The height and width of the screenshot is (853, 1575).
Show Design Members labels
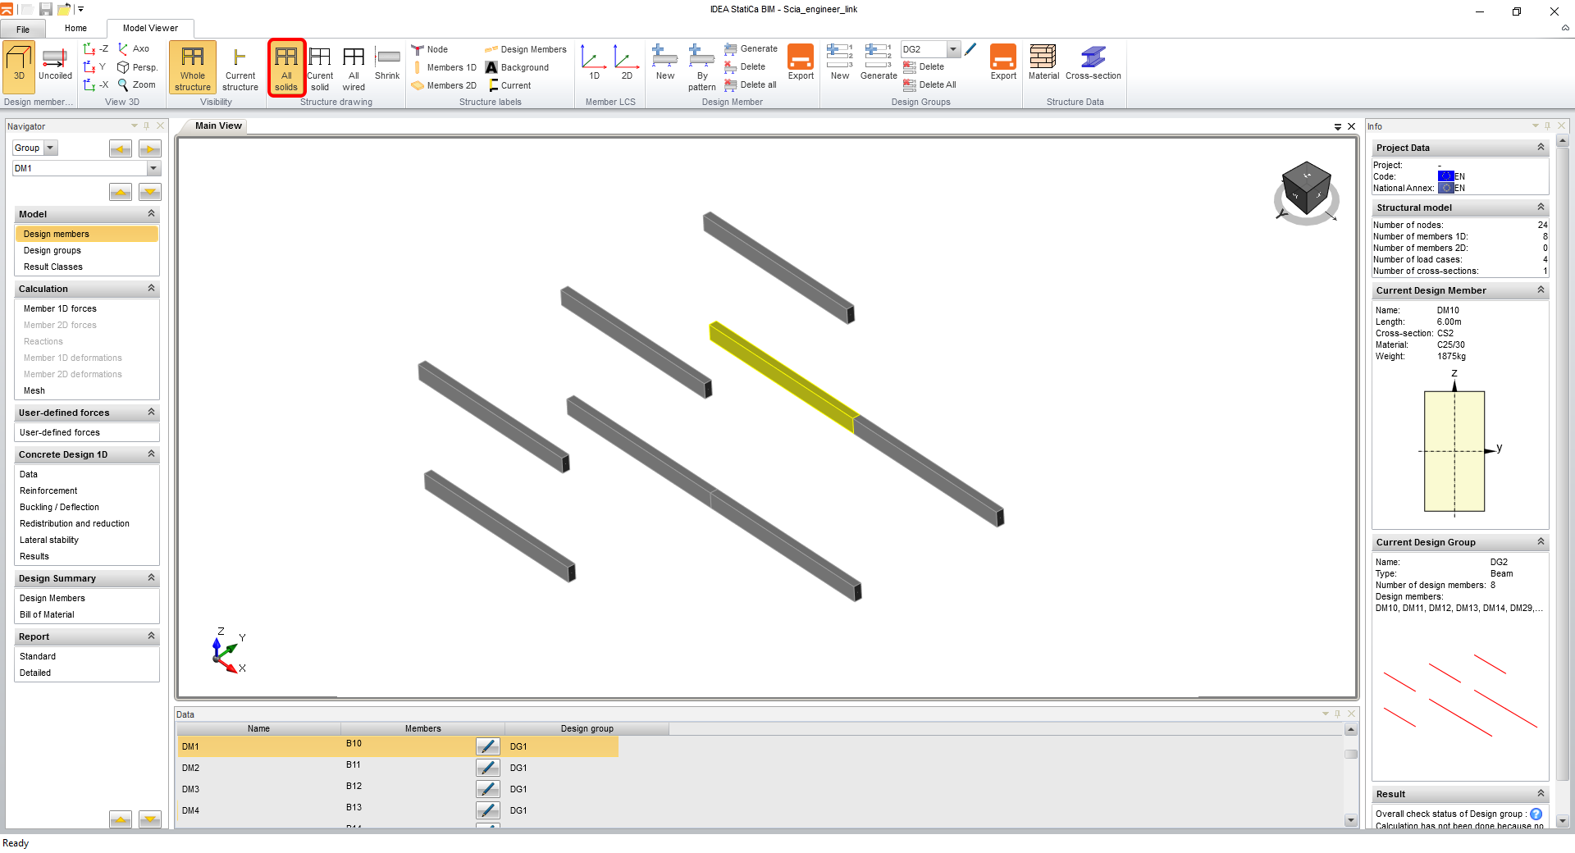click(526, 49)
